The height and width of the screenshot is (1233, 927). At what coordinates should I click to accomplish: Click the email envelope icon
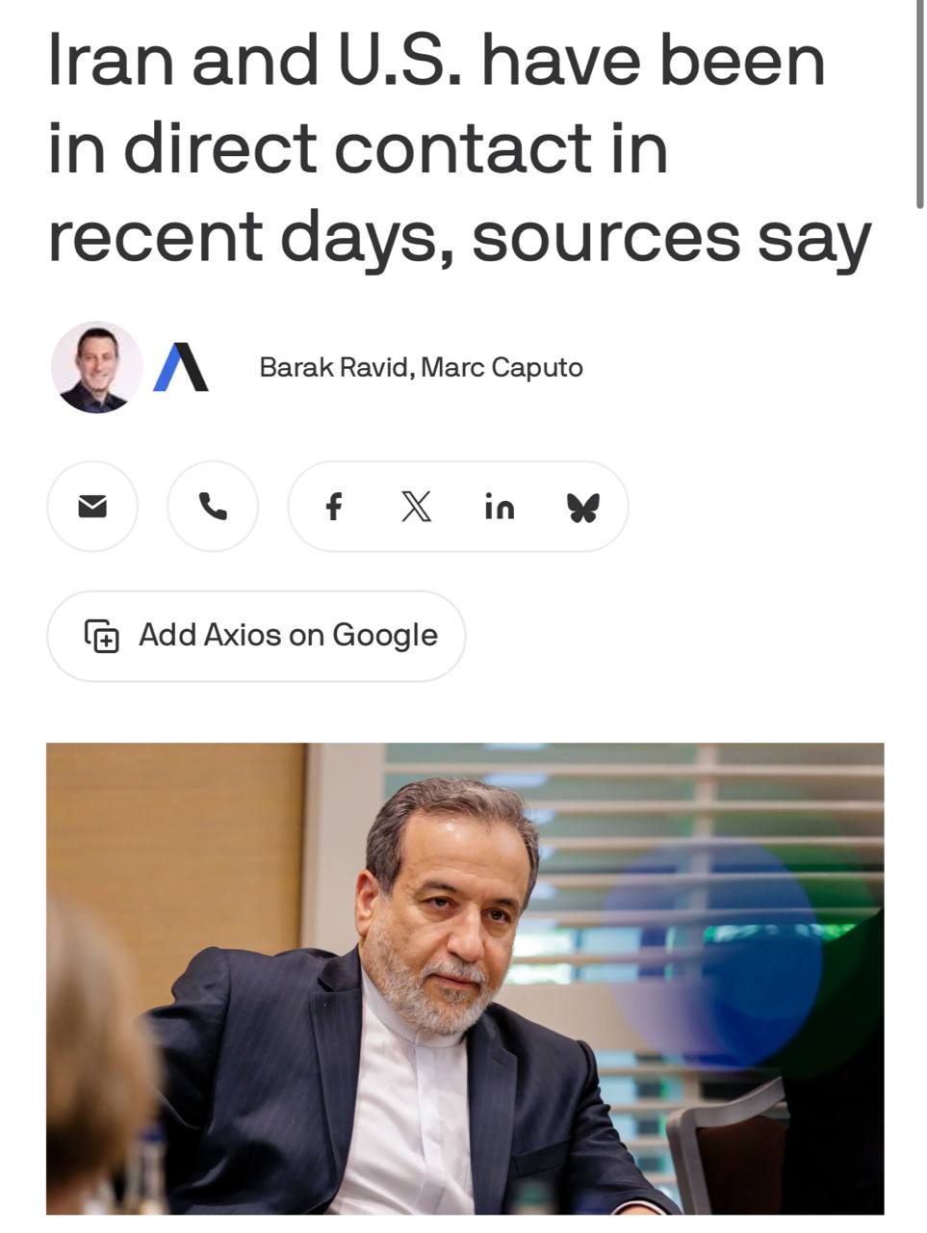[x=92, y=506]
